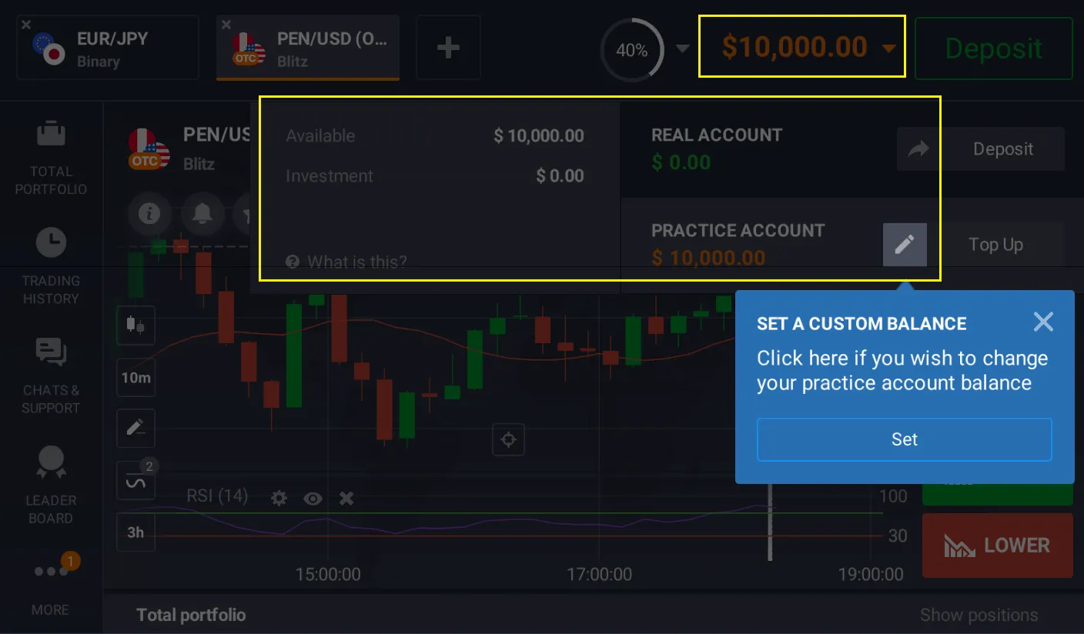Remove the RSI indicator with the X
Screen dimensions: 1084x634
point(346,499)
